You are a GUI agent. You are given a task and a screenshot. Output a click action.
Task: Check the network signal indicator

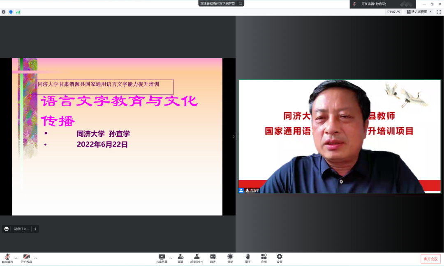click(x=18, y=12)
